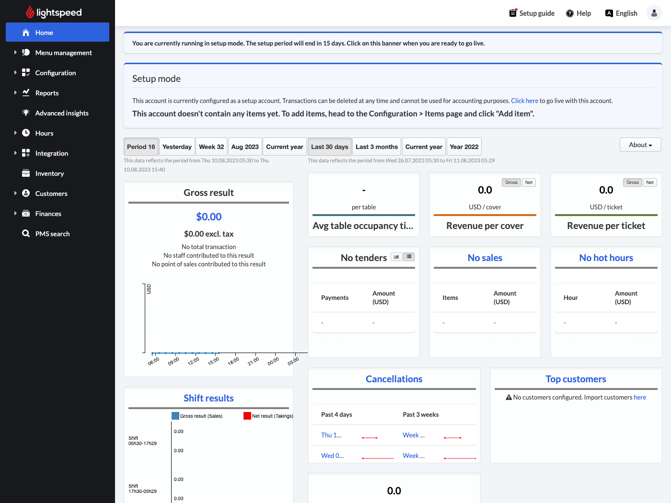Select the Last 3 months tab

point(376,147)
